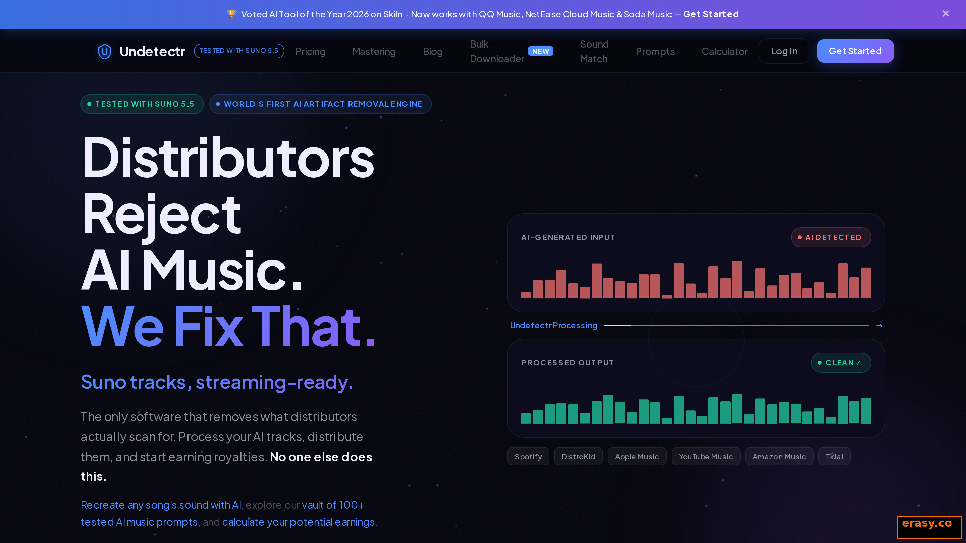Open the Calculator page

(x=724, y=51)
